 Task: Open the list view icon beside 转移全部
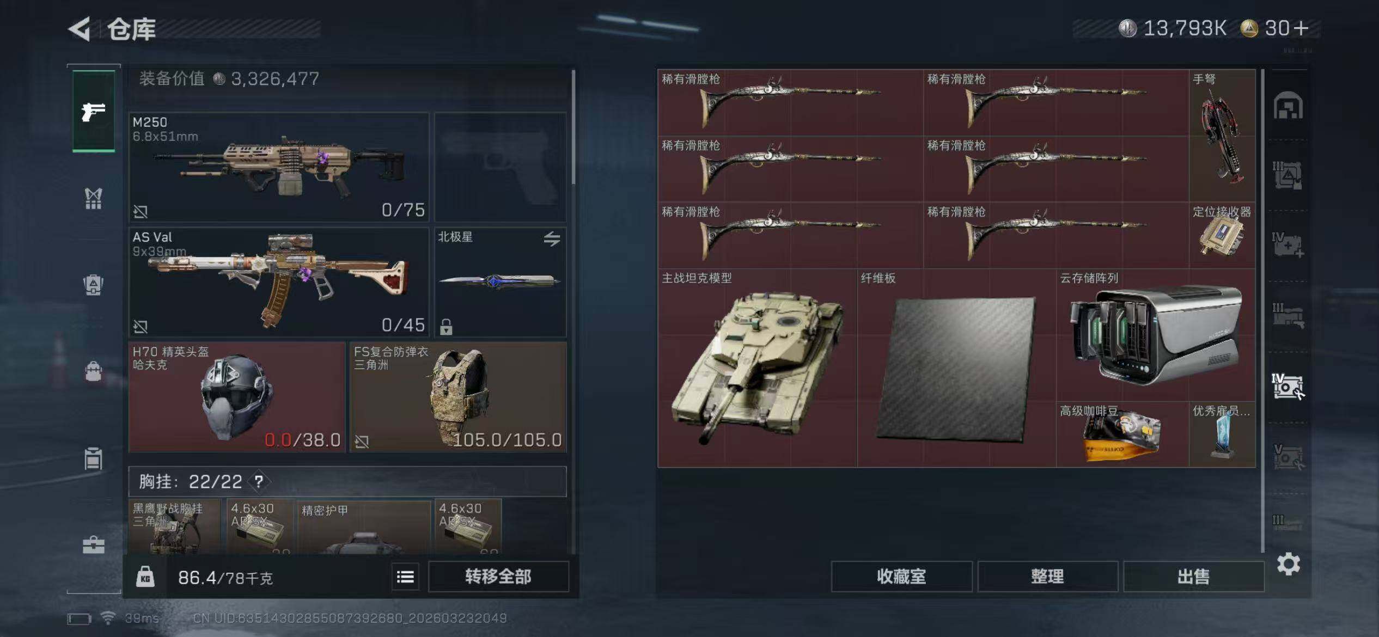click(x=405, y=577)
